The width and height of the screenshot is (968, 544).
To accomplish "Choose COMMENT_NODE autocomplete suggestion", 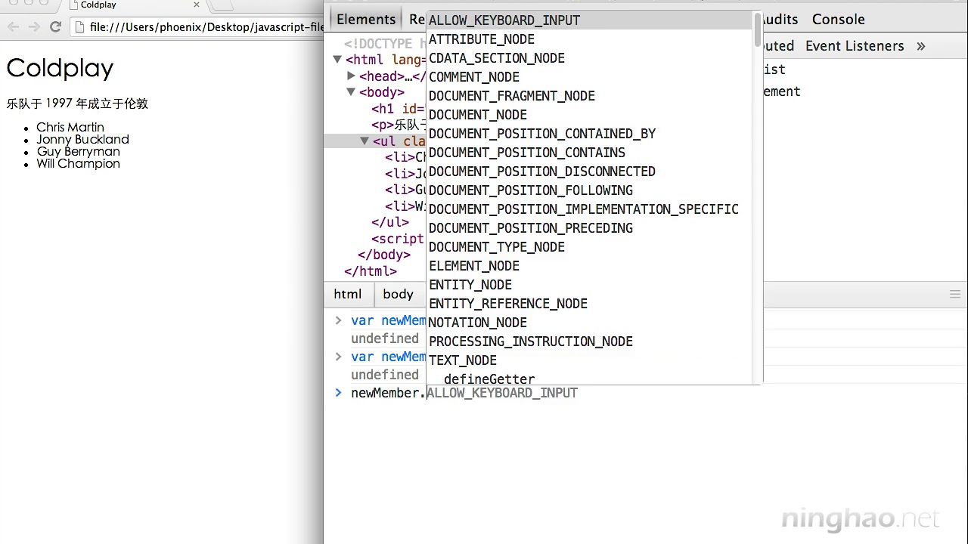I will (x=590, y=77).
